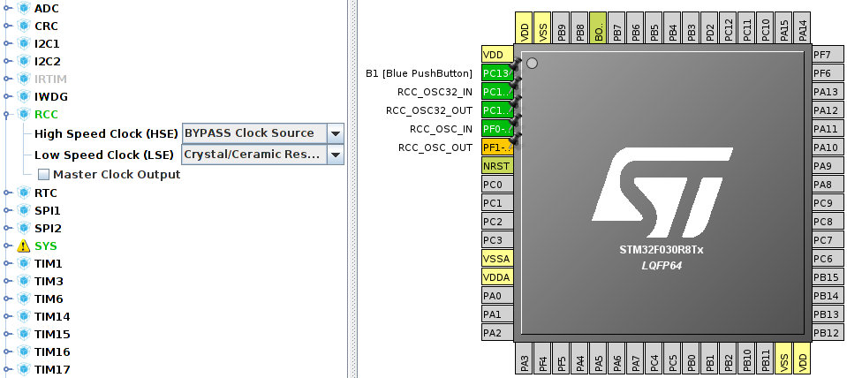Enable the Master Clock Output checkbox
Screen dimensions: 847x378
pyautogui.click(x=44, y=174)
